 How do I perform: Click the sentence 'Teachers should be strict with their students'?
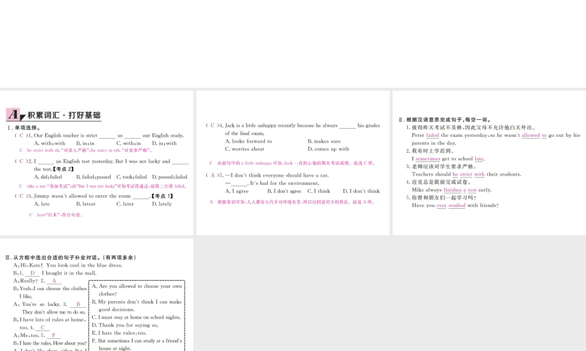tap(466, 174)
